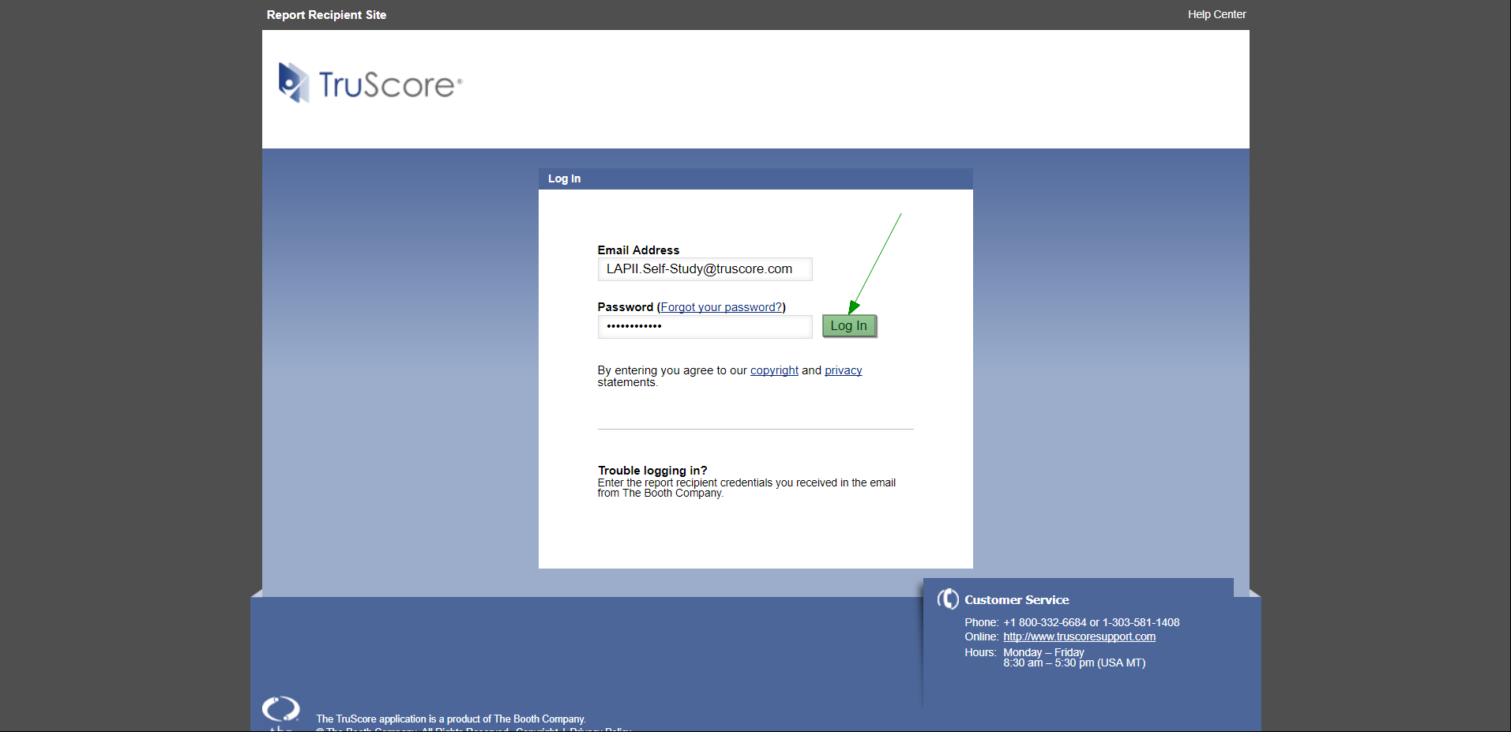This screenshot has width=1511, height=732.
Task: Click the Email Address label
Action: [x=638, y=250]
